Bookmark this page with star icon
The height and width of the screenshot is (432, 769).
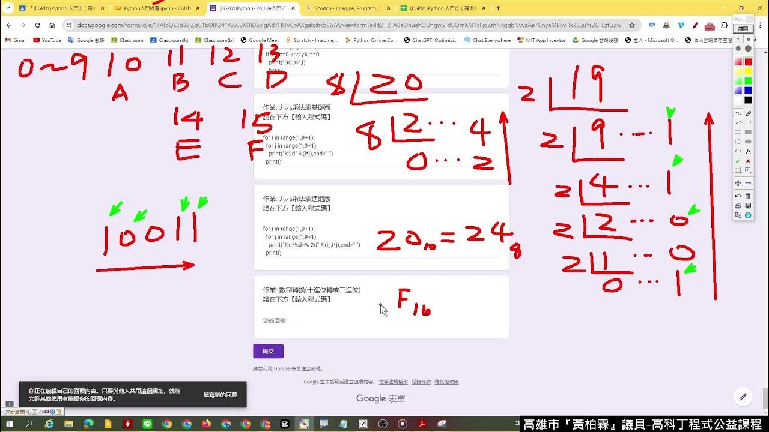pyautogui.click(x=632, y=25)
